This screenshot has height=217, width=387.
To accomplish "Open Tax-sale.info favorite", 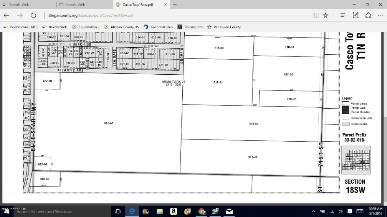I will 190,27.
